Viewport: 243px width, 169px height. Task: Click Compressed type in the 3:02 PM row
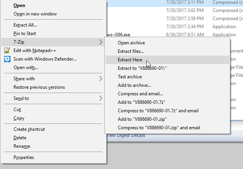tap(228, 10)
